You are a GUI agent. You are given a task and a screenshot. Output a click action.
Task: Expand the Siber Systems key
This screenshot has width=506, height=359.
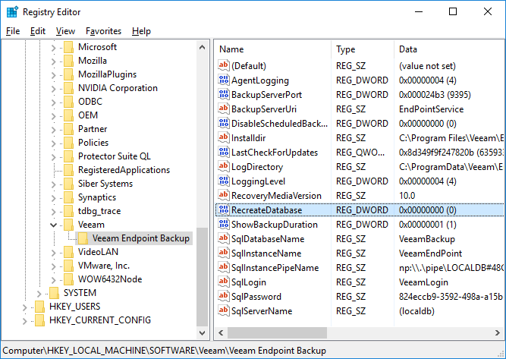(x=54, y=184)
